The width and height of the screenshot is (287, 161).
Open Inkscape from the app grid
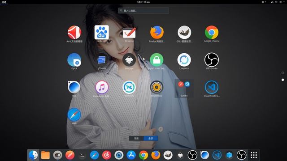[x=129, y=60]
